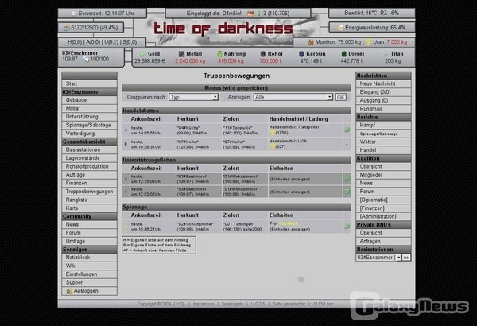Open Support page
This screenshot has width=477, height=326.
89,282
